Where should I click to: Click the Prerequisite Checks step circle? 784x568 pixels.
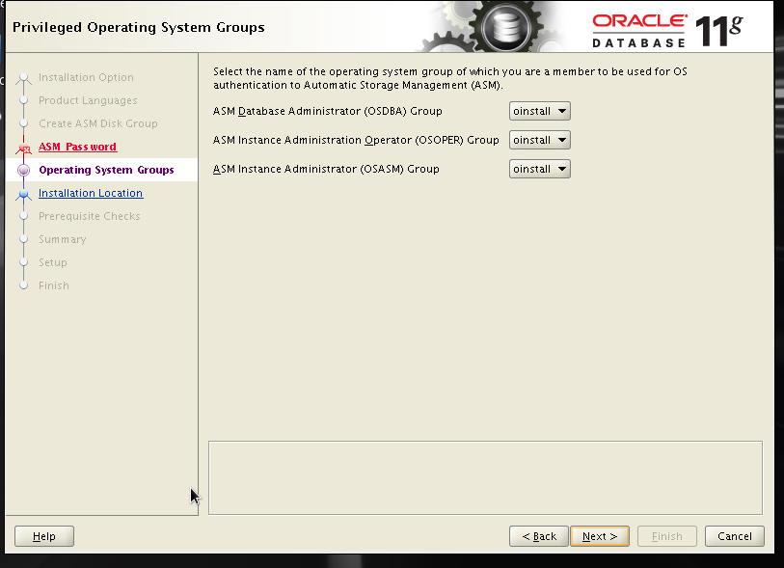[x=23, y=215]
